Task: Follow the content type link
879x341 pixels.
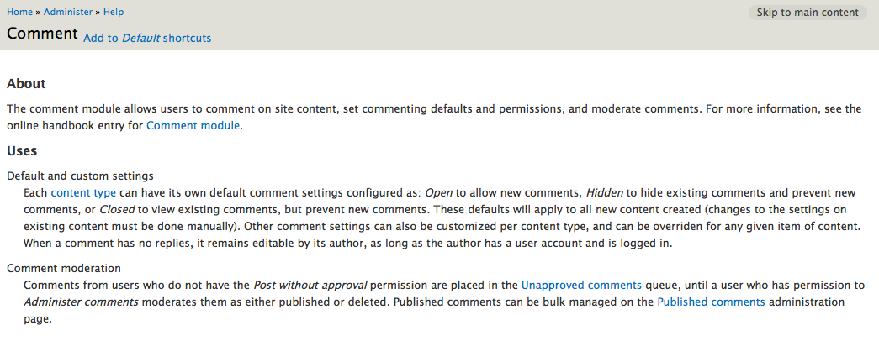Action: coord(83,193)
